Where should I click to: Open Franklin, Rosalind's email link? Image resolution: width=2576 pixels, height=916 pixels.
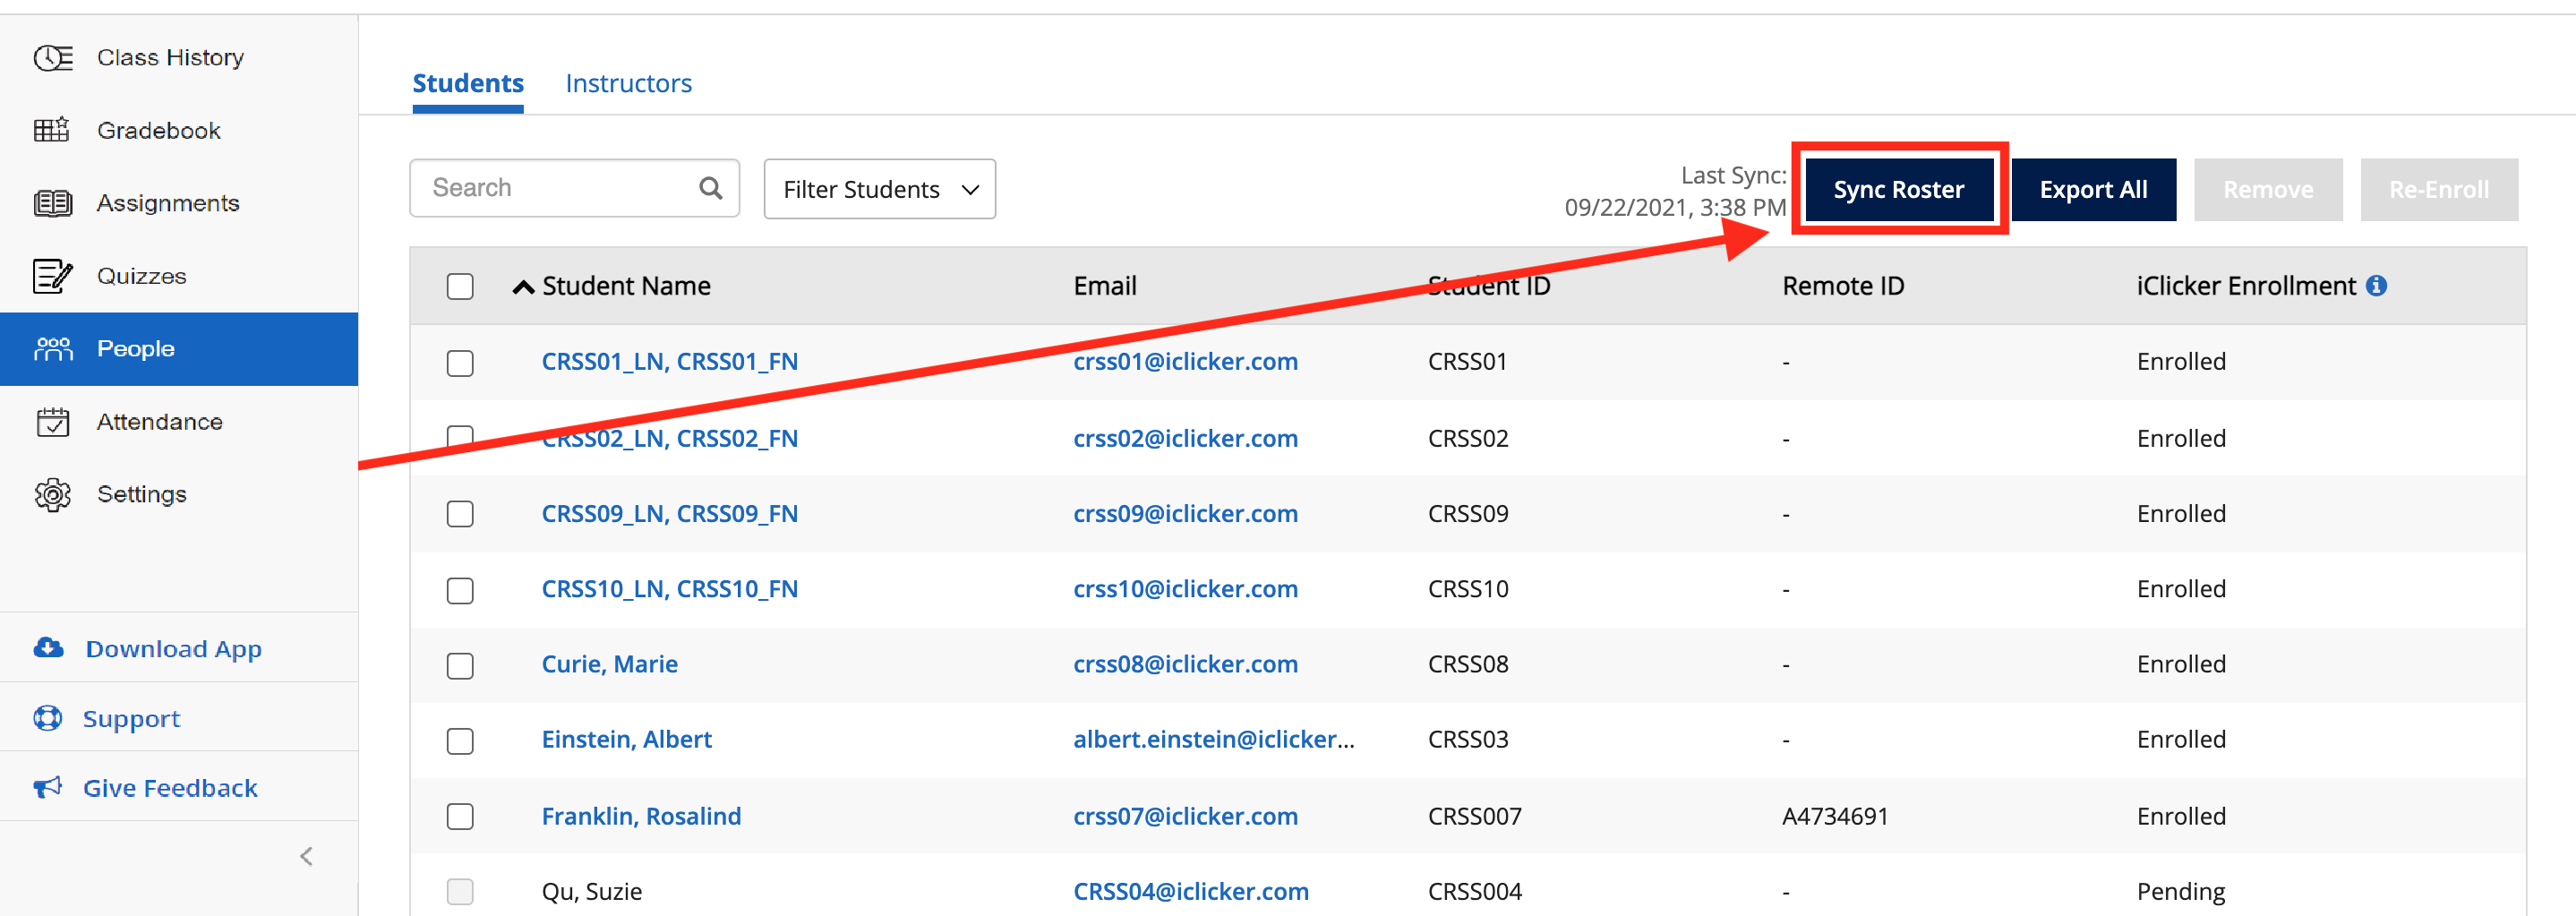[x=1186, y=816]
